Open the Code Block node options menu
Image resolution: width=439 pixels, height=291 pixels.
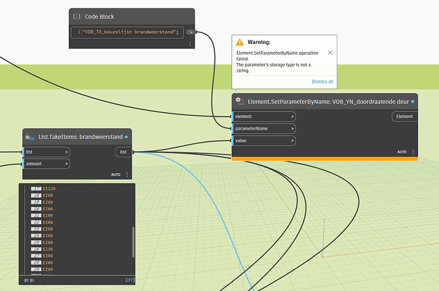pyautogui.click(x=190, y=44)
